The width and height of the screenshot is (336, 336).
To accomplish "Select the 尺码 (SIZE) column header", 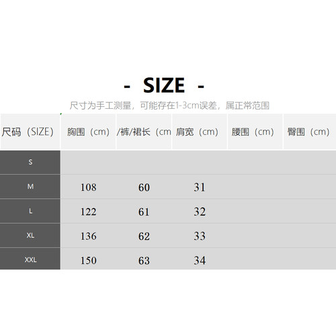I will [30, 132].
